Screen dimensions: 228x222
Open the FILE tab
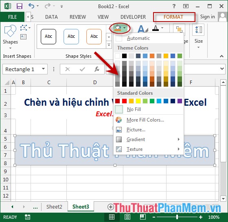point(12,17)
